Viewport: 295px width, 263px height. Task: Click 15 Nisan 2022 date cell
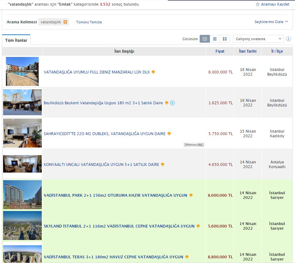(x=248, y=134)
